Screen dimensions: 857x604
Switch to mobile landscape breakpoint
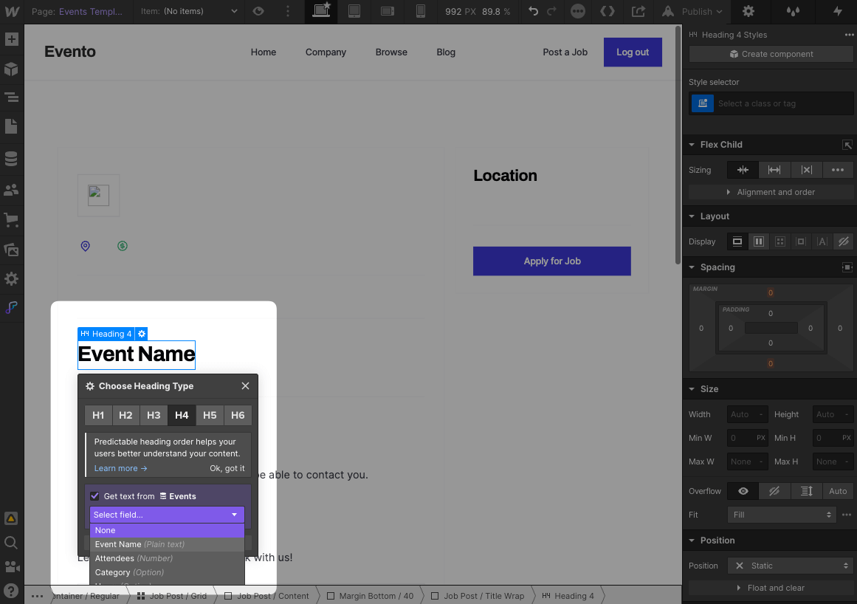(x=388, y=11)
